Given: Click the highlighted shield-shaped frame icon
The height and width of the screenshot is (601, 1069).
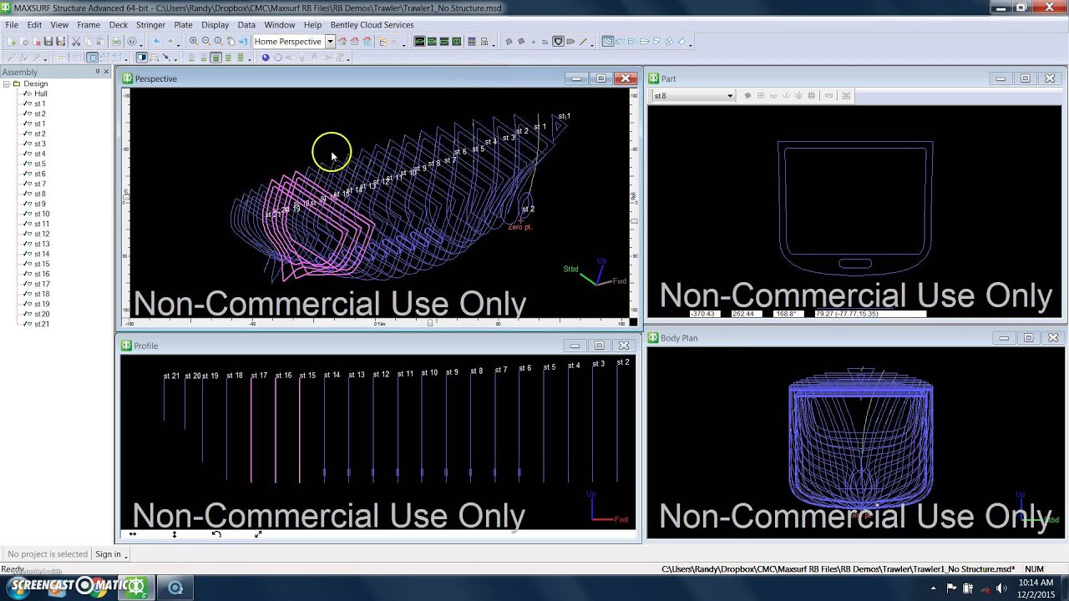Looking at the screenshot, I should click(558, 41).
